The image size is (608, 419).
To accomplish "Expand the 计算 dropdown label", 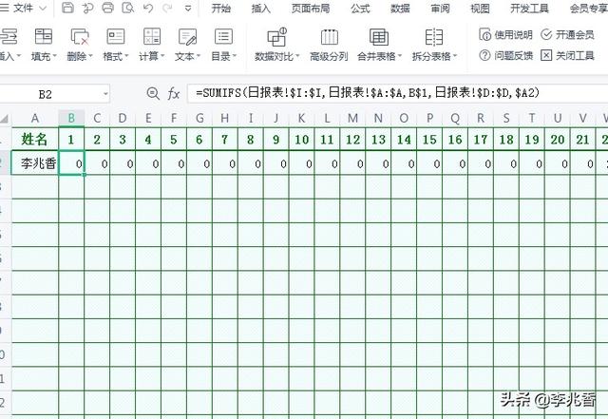I will [152, 57].
